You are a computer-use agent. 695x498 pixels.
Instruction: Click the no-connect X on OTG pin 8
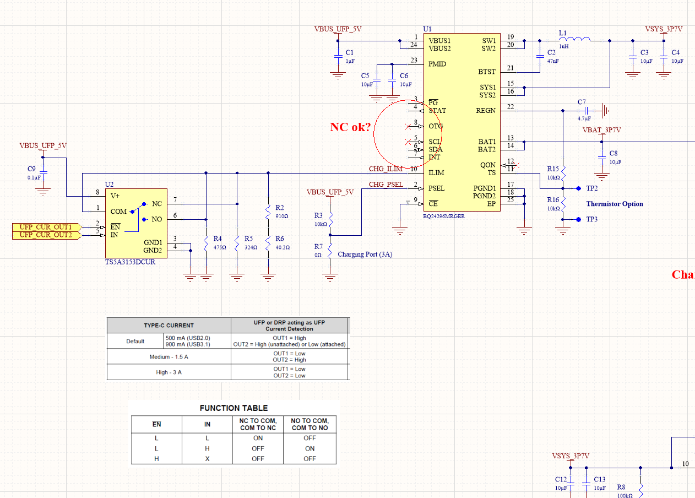click(408, 126)
